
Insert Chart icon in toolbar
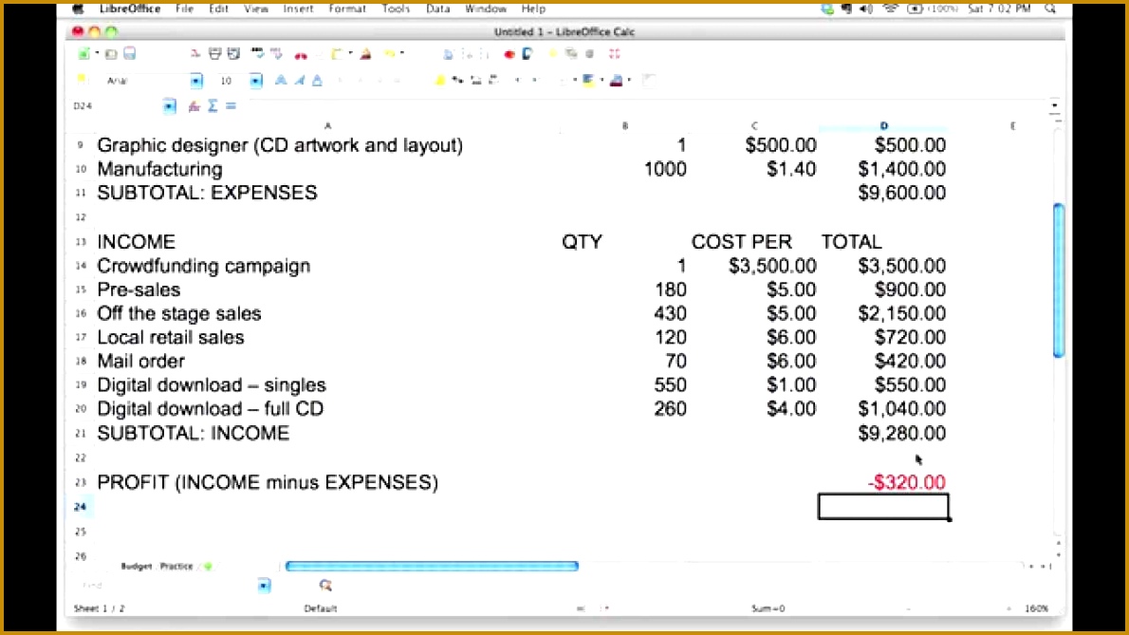pyautogui.click(x=509, y=54)
